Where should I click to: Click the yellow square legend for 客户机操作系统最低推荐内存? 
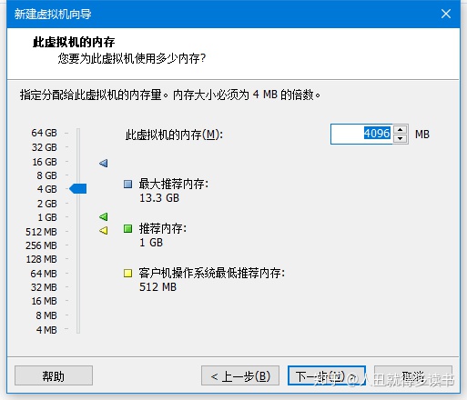click(x=127, y=273)
